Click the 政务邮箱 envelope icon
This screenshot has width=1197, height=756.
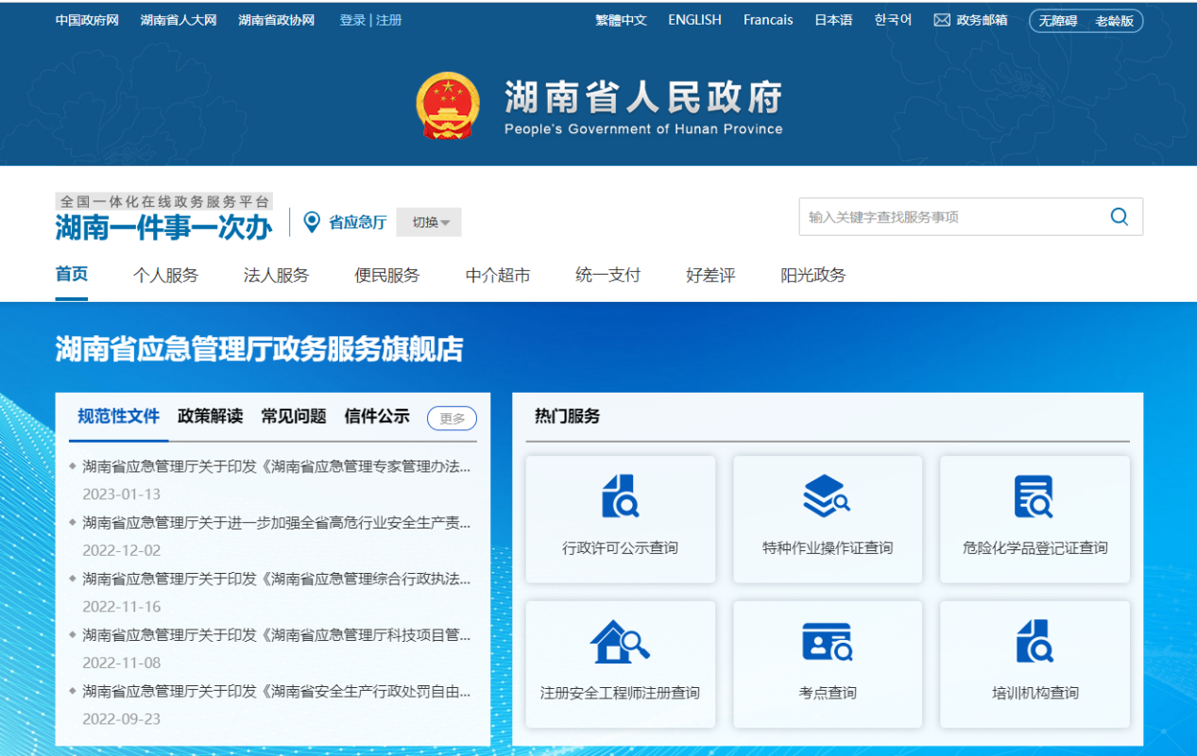pos(942,20)
